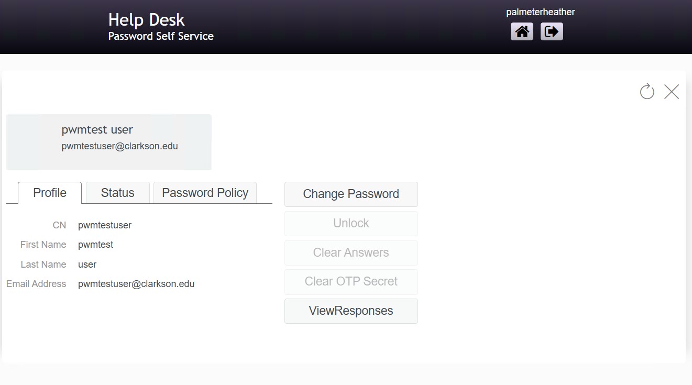
Task: Click the First Name field label
Action: [43, 245]
